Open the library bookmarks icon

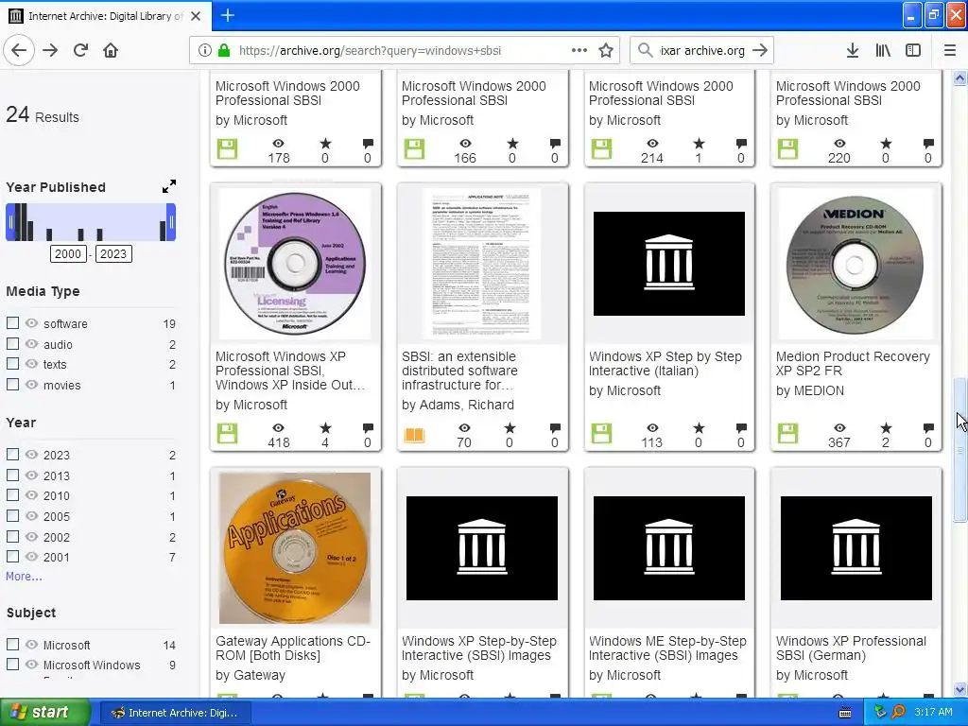883,50
